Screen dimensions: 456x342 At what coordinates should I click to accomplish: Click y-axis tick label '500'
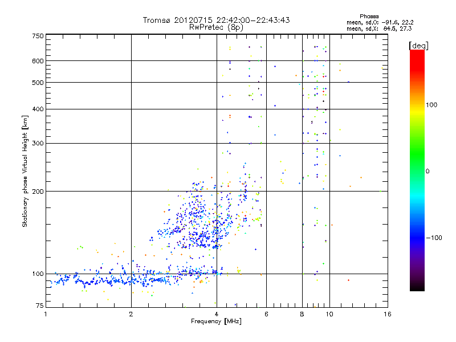pyautogui.click(x=38, y=83)
